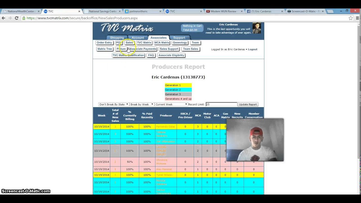The height and width of the screenshot is (203, 361).
Task: Switch to the National Savings Center tab
Action: click(102, 12)
